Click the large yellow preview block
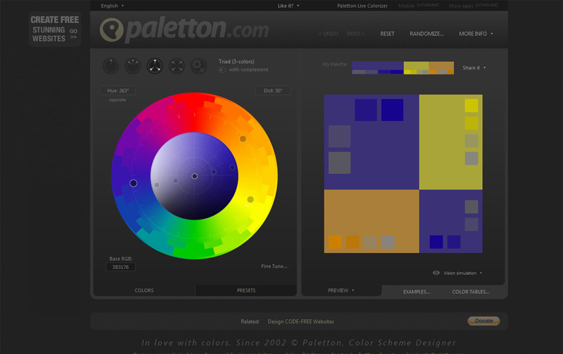 (451, 142)
